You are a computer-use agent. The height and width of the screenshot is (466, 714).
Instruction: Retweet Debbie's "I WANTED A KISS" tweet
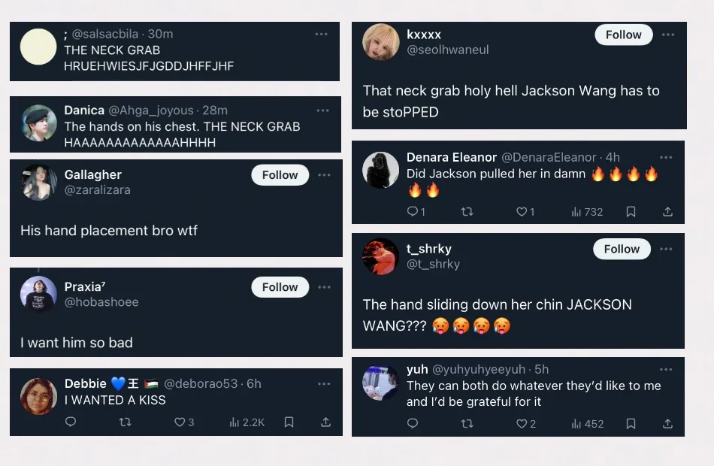pos(126,422)
